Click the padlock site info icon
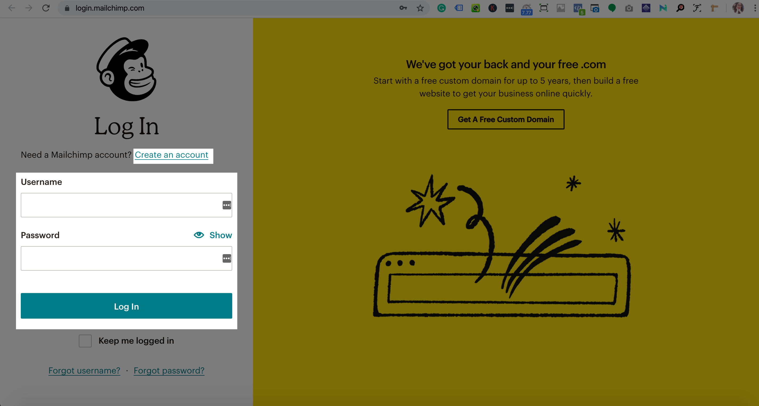 [x=67, y=8]
